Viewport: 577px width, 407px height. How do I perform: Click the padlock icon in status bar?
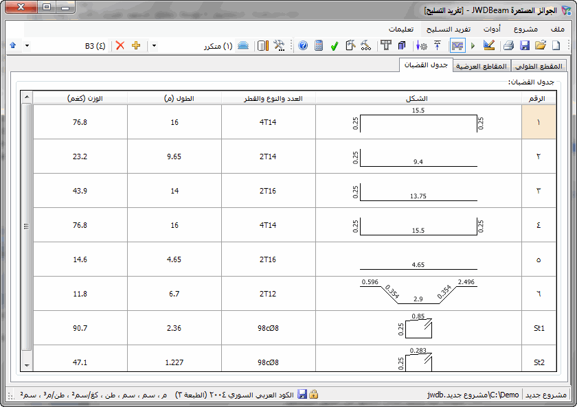(314, 395)
